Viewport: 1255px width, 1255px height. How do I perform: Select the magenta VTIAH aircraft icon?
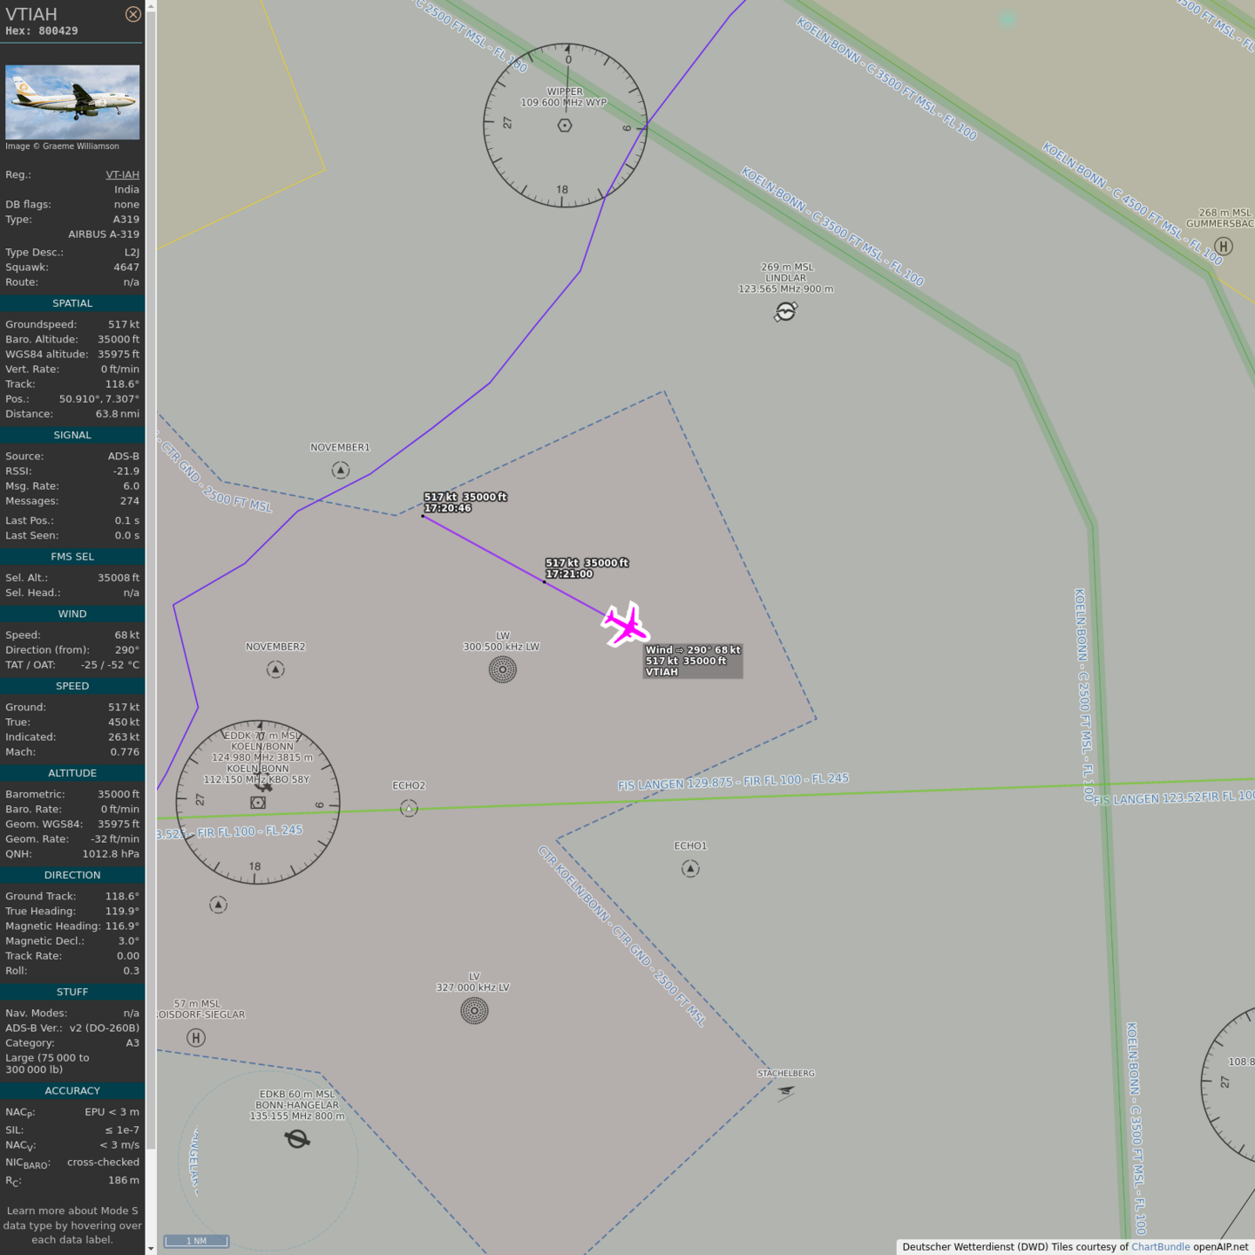coord(626,624)
